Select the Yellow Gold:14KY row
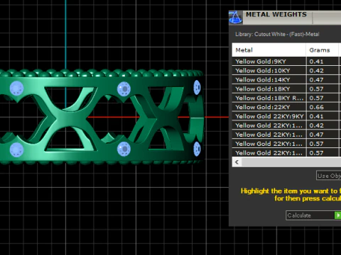This screenshot has height=255, width=341. click(286, 80)
